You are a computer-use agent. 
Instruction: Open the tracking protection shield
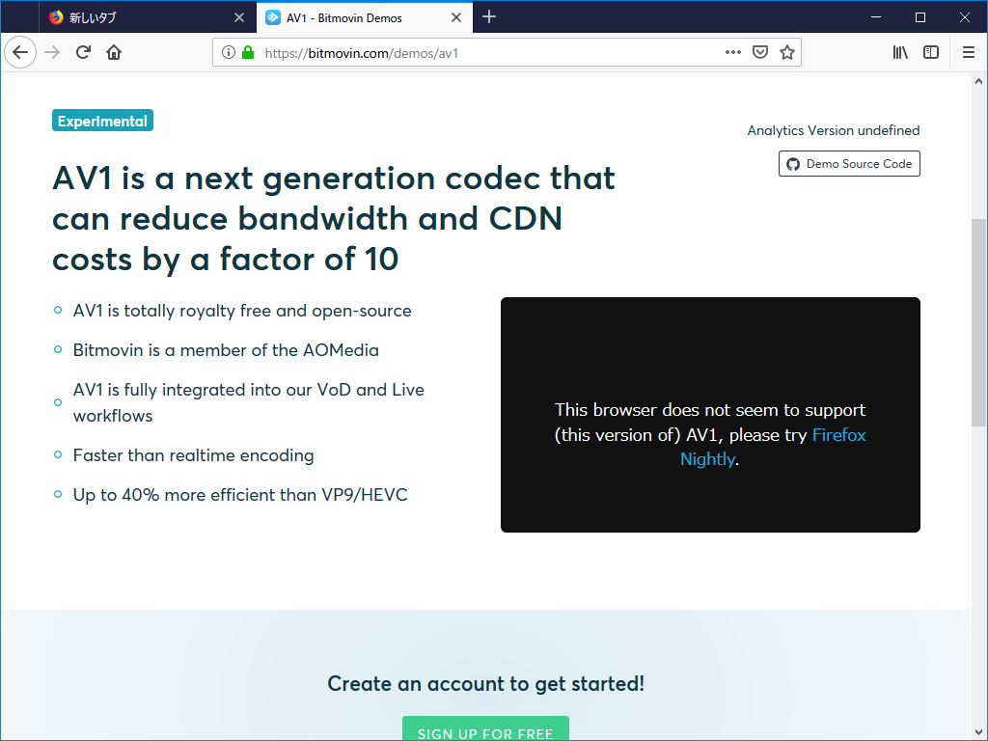[x=759, y=52]
